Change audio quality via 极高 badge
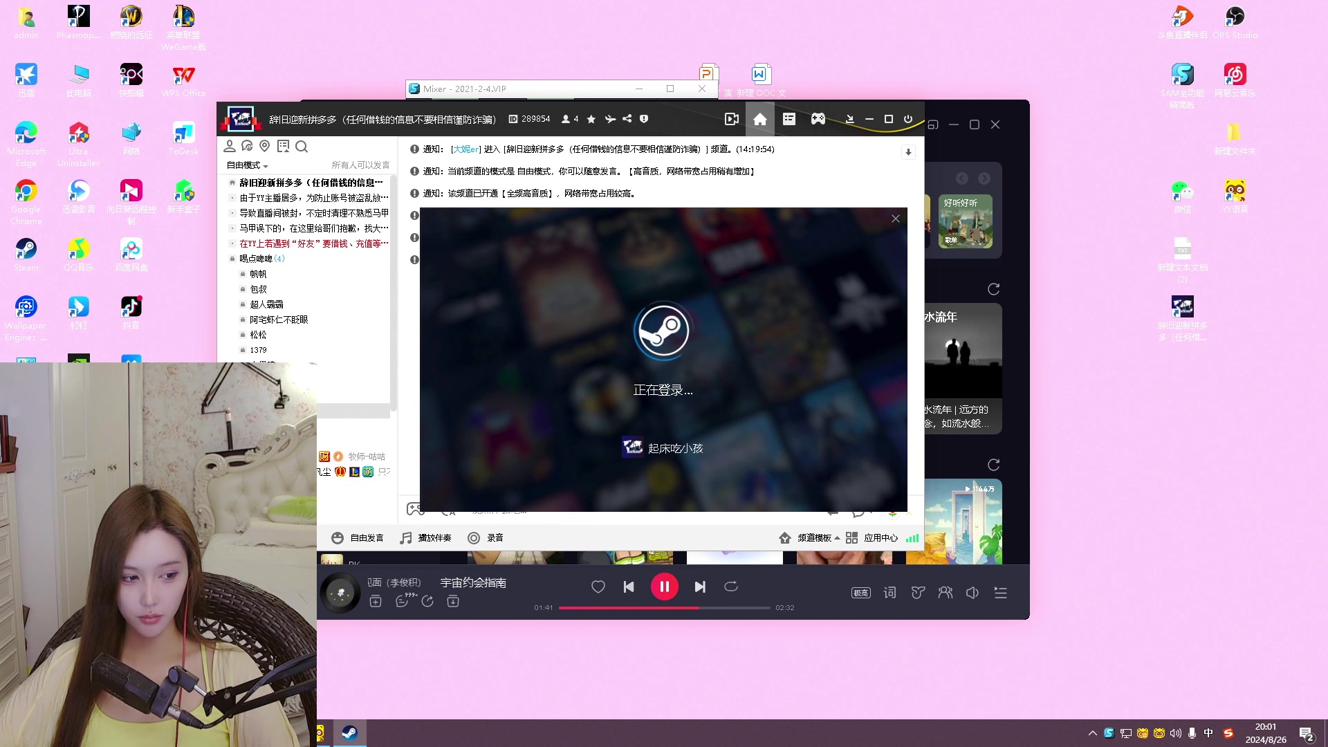This screenshot has height=747, width=1328. [x=860, y=593]
